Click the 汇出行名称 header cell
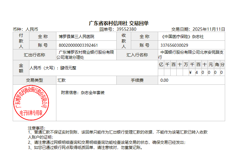 [x=35, y=55]
